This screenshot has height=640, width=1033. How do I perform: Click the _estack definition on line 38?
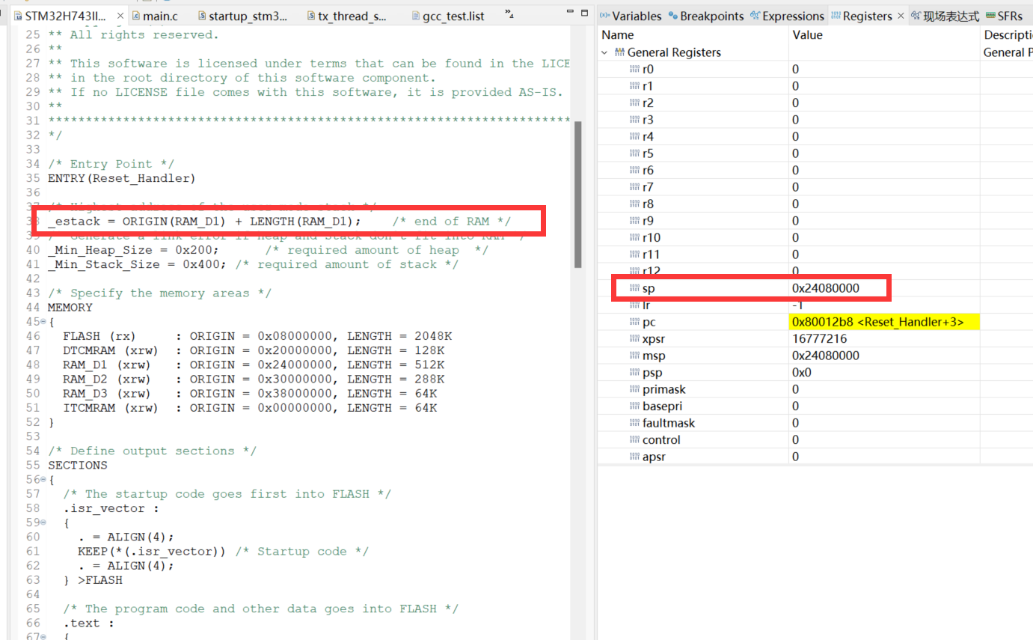click(279, 222)
